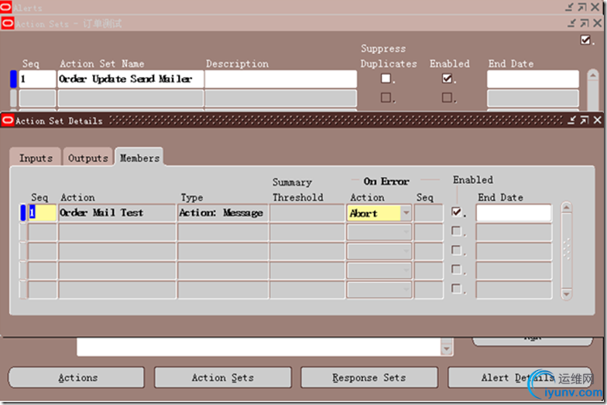Click Action field in second member row

[117, 232]
